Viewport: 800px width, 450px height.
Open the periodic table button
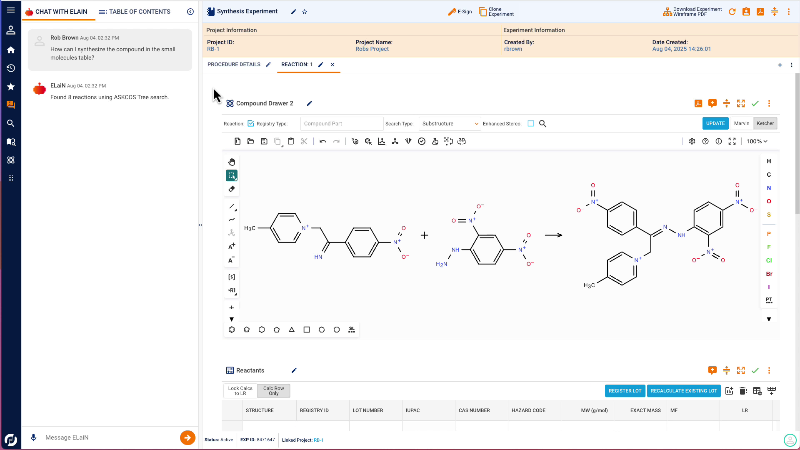click(769, 300)
